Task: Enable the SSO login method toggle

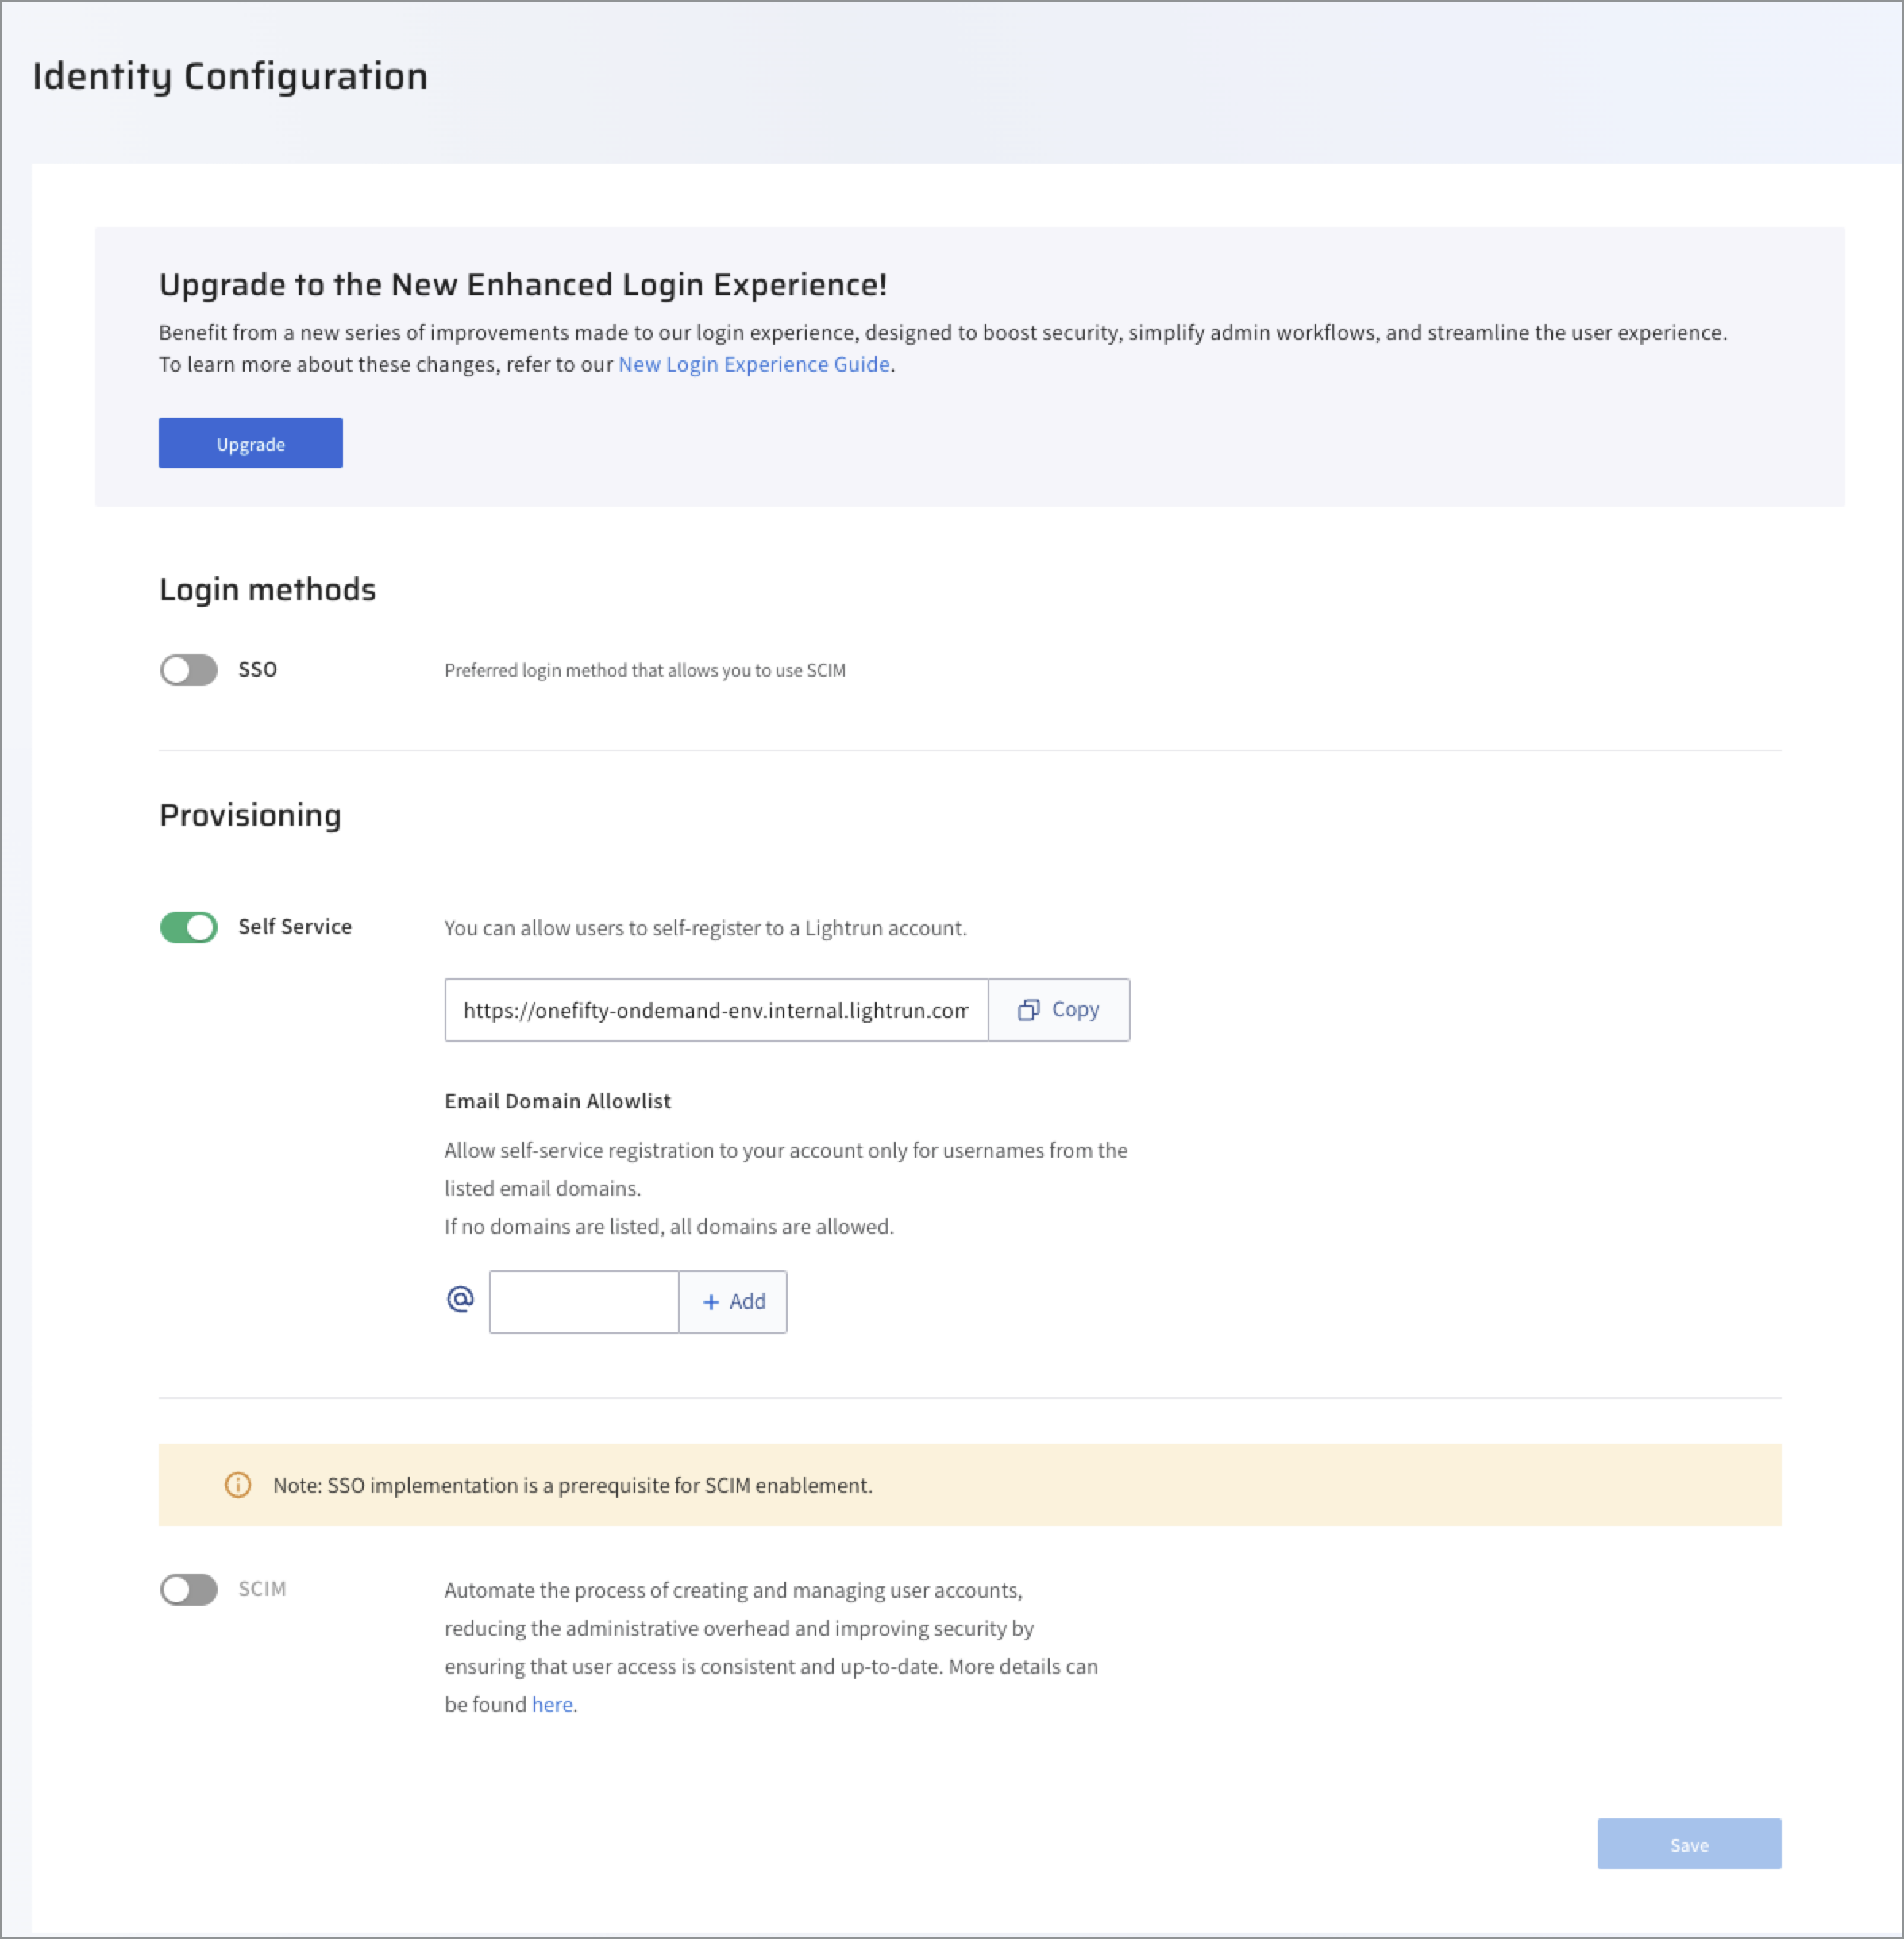Action: [x=189, y=670]
